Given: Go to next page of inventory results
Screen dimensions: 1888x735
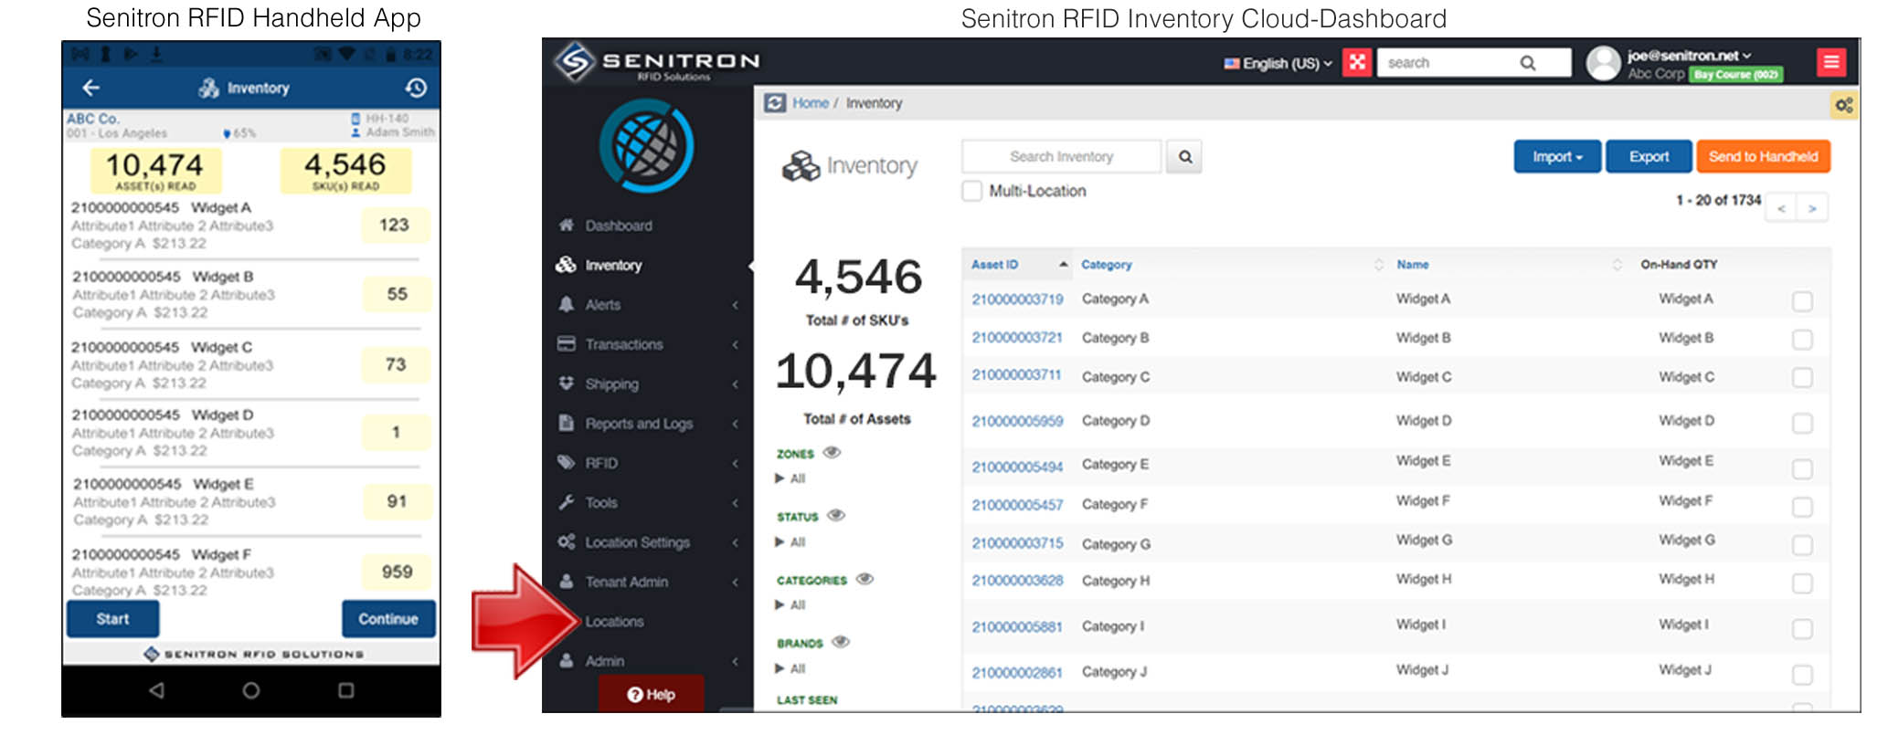Looking at the screenshot, I should click(1812, 208).
